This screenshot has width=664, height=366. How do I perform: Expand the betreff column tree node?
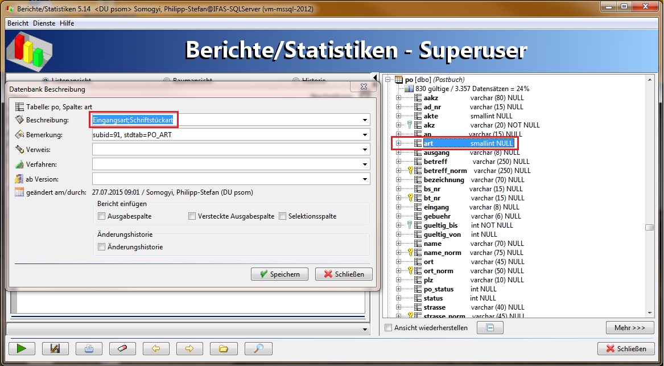[x=398, y=162]
